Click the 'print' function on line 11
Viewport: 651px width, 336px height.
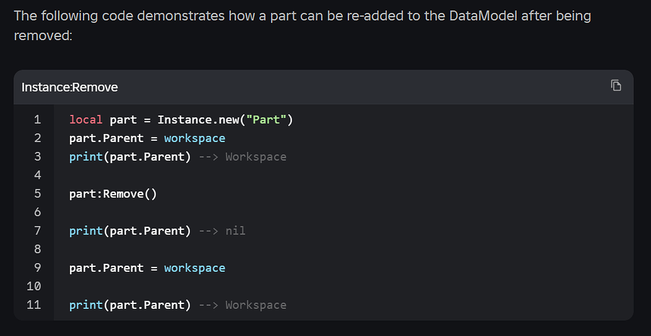click(x=86, y=305)
